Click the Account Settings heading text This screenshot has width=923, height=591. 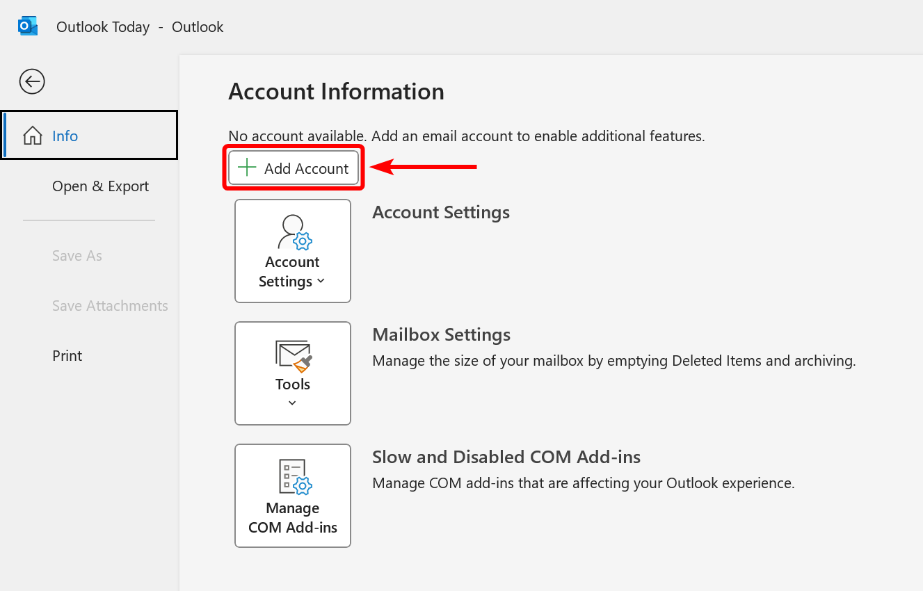coord(441,212)
